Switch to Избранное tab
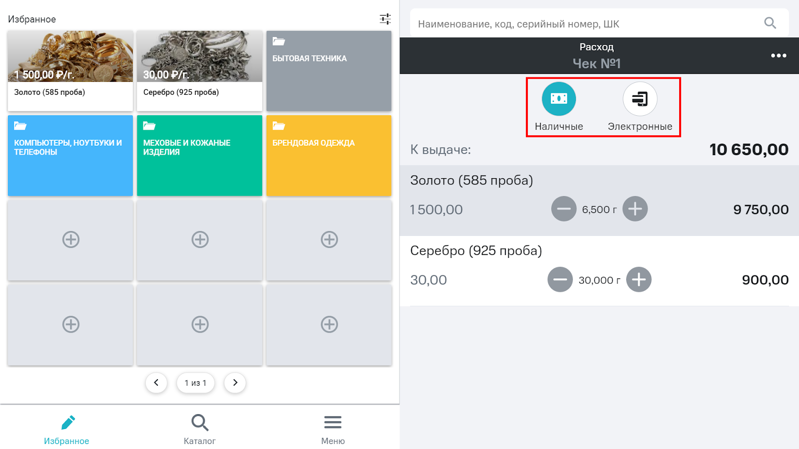The height and width of the screenshot is (449, 799). 66,430
